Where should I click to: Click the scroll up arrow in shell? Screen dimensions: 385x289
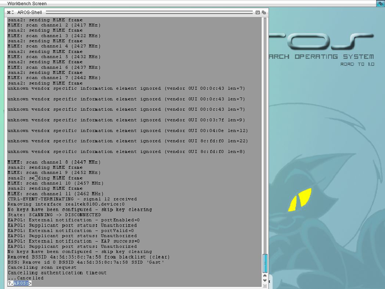click(265, 276)
